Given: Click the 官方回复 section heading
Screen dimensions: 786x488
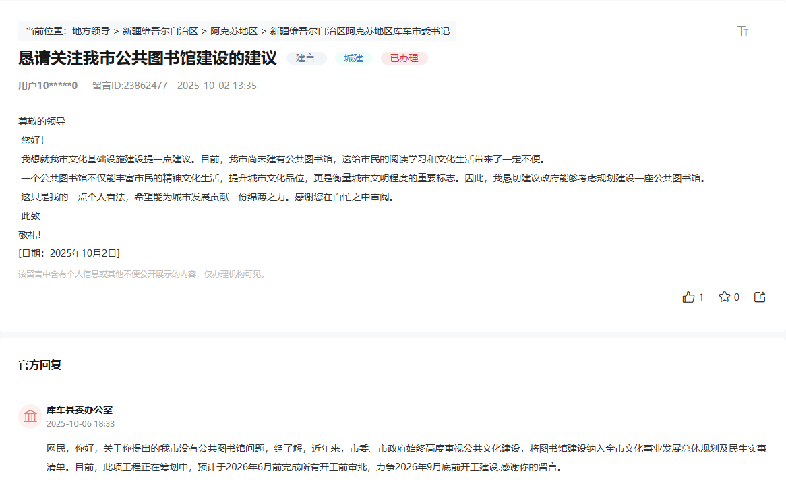Looking at the screenshot, I should click(40, 365).
